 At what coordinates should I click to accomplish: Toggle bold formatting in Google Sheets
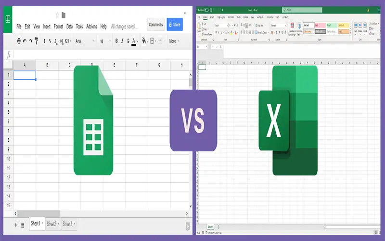116,41
